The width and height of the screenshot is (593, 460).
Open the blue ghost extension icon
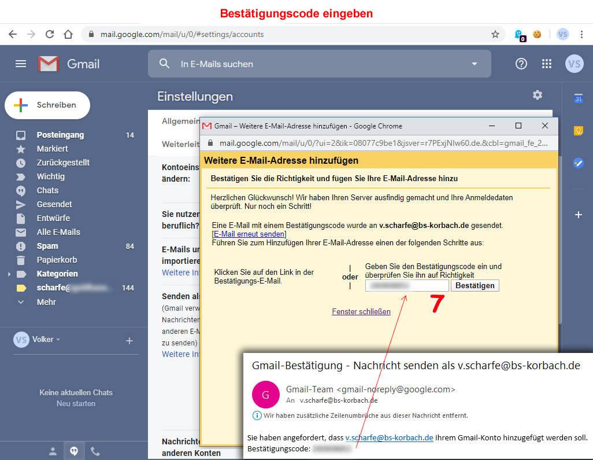pos(519,35)
